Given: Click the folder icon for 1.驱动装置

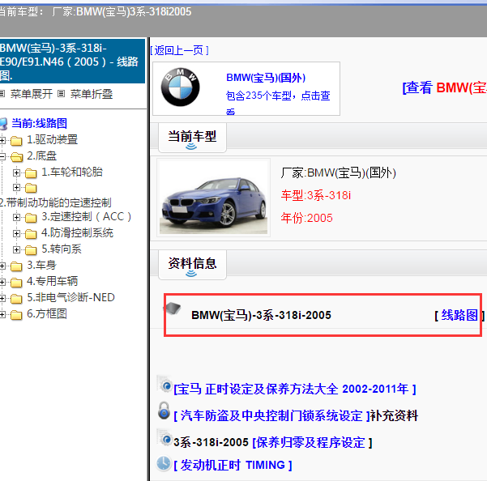Looking at the screenshot, I should (x=16, y=140).
